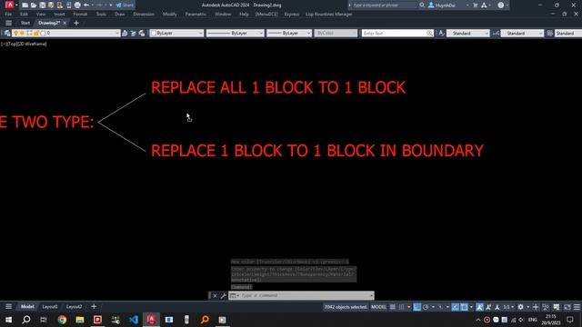This screenshot has width=582, height=327.
Task: Click the MODEL space status bar button
Action: point(378,307)
